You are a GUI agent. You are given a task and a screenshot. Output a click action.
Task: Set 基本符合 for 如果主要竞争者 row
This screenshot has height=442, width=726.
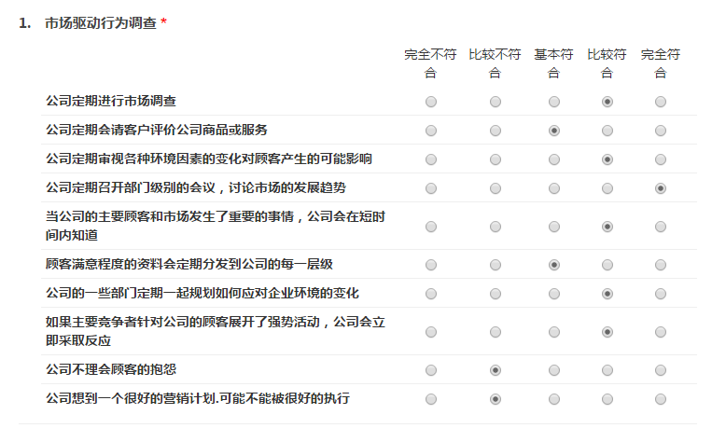point(554,332)
